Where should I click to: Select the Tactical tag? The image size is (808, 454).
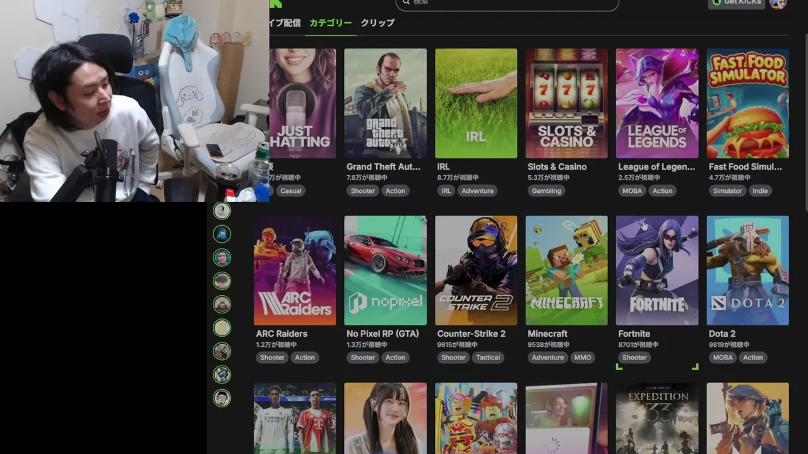(x=488, y=358)
